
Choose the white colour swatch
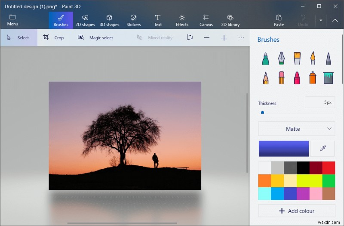[x=264, y=168]
